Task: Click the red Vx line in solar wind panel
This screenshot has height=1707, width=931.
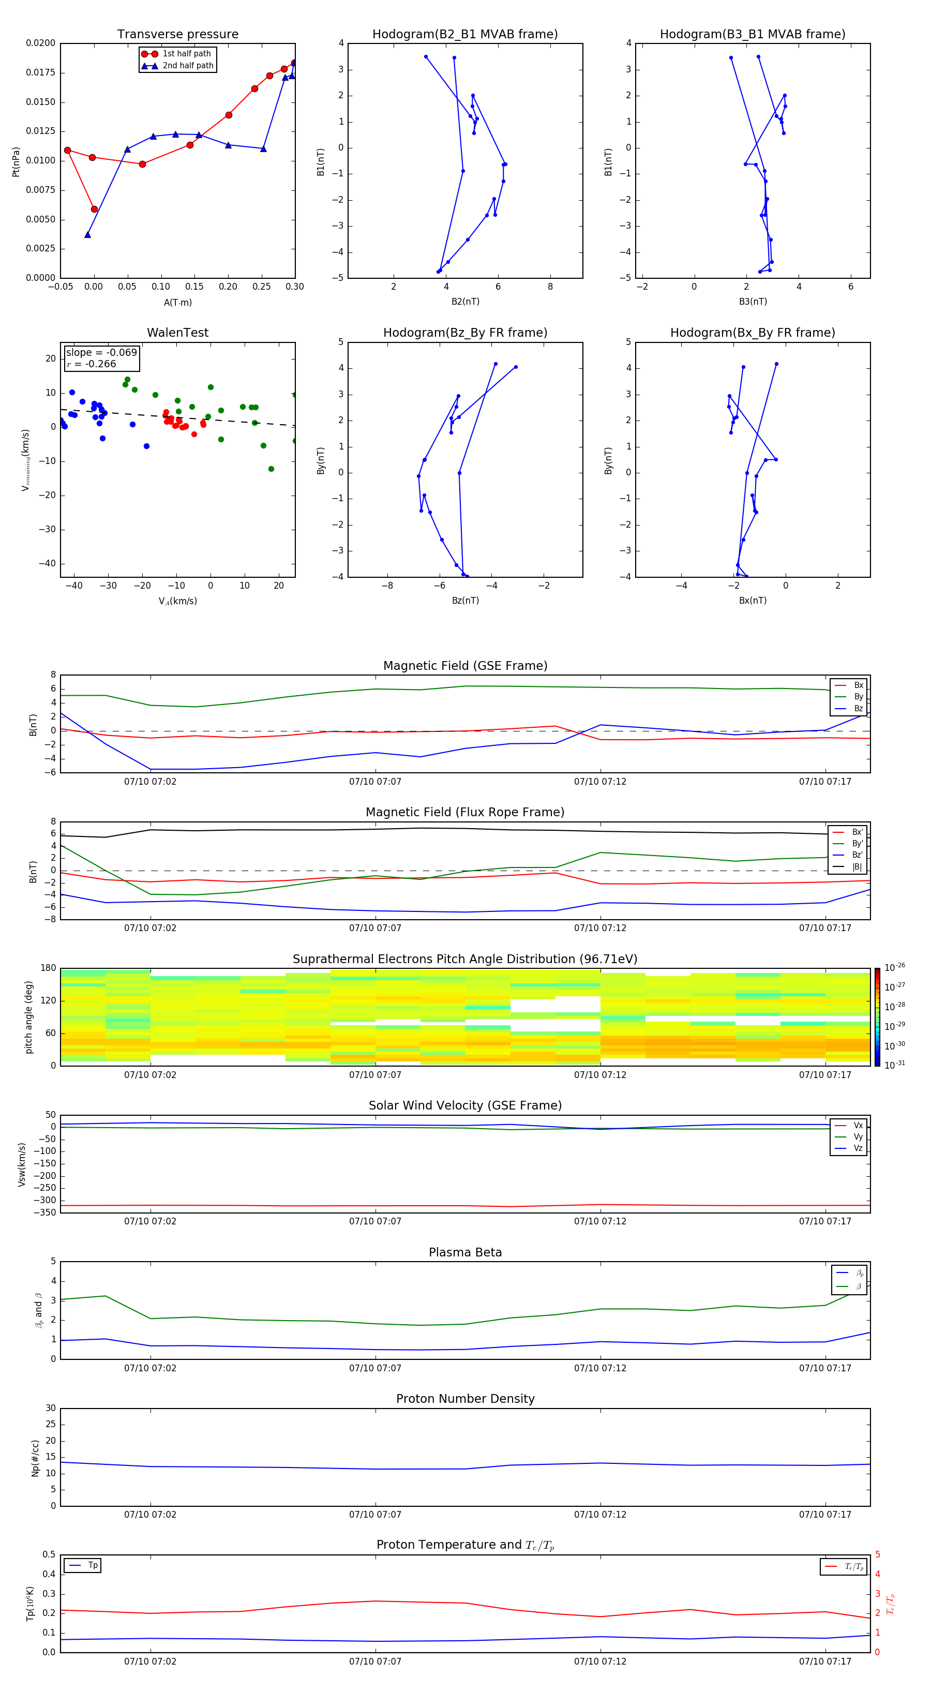Action: (x=465, y=1205)
